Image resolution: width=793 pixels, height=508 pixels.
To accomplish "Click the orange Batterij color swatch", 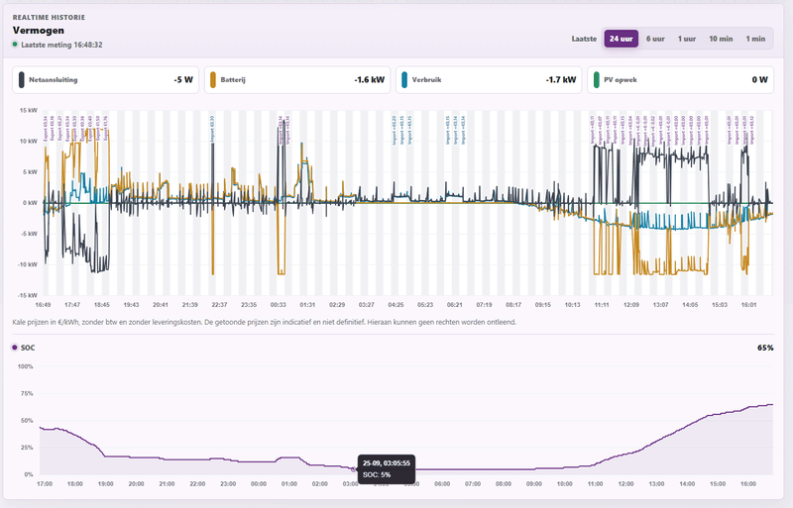I will tap(213, 80).
